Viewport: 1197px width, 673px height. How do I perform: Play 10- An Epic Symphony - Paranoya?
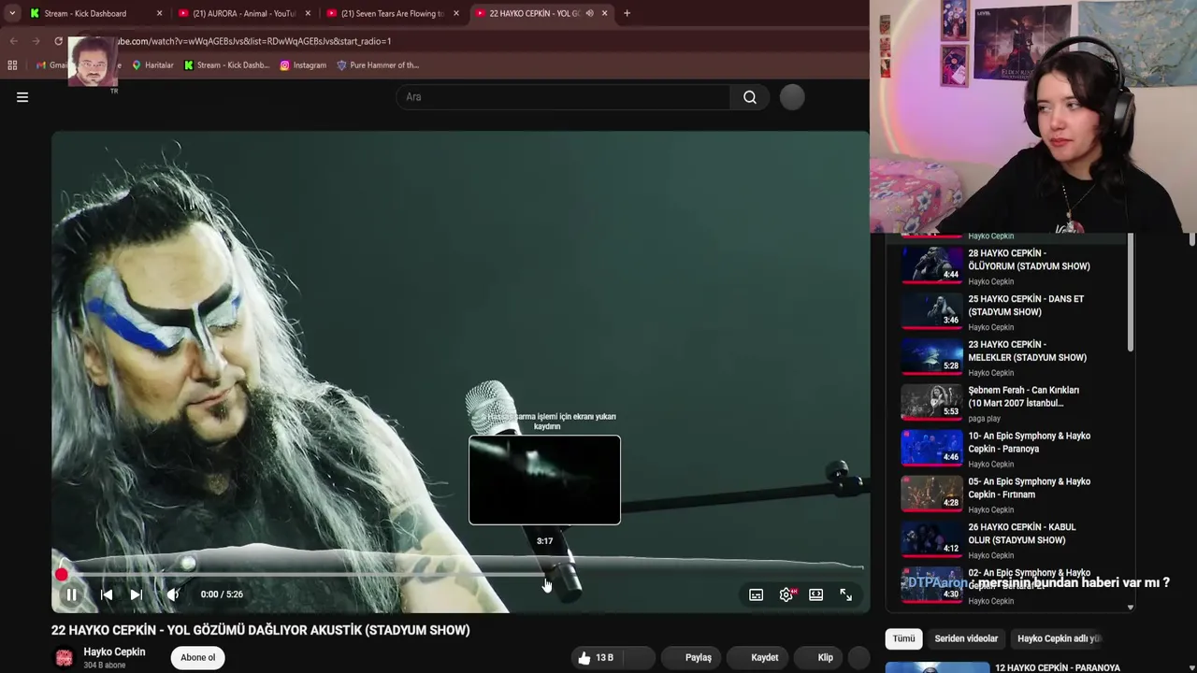click(x=1014, y=449)
